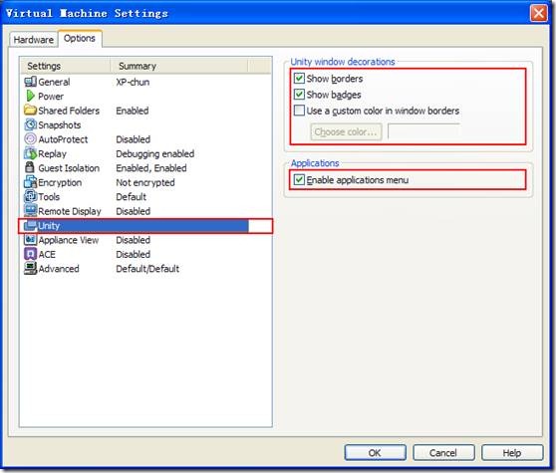Click the Summary column header
Image resolution: width=556 pixels, height=473 pixels.
[x=179, y=66]
